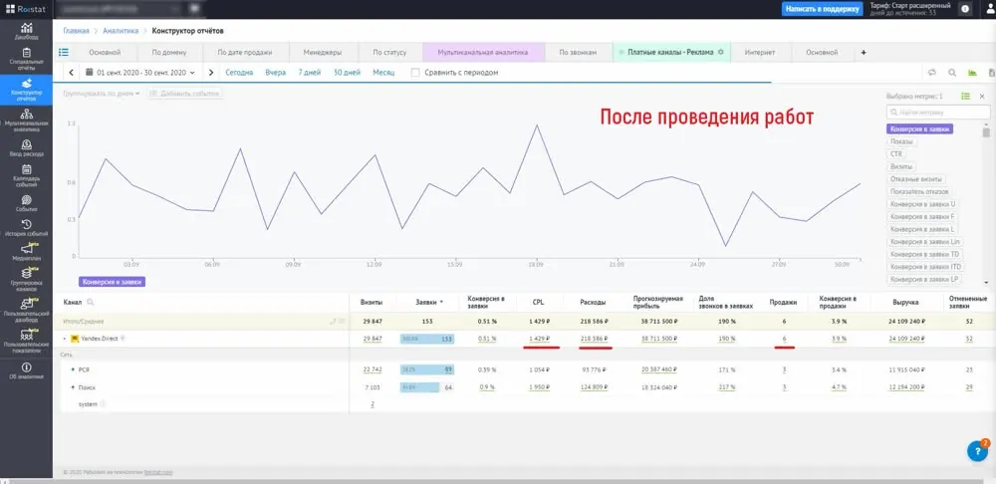
Task: Click the Найти метрику search field
Action: (x=937, y=112)
